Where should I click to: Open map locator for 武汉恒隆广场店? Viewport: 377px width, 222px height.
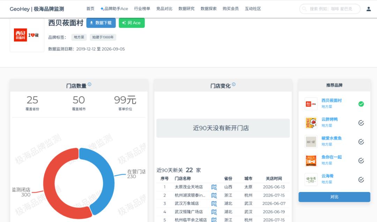point(214,212)
